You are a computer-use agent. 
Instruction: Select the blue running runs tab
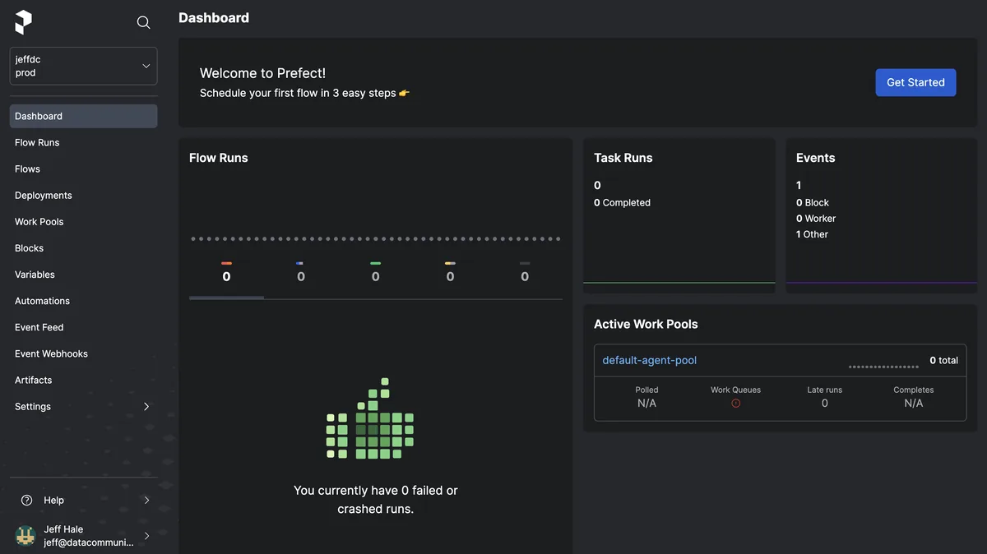(301, 273)
